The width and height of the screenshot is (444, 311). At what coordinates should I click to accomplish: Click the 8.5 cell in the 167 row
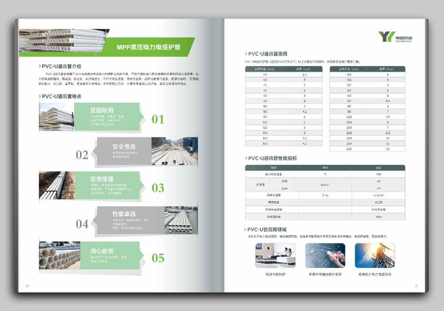[x=388, y=101]
